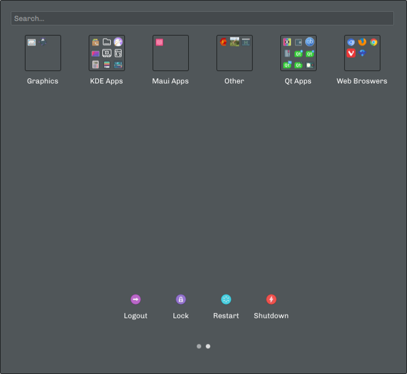This screenshot has width=407, height=374.
Task: Click the H terminal icon in Other folder
Action: (x=246, y=42)
